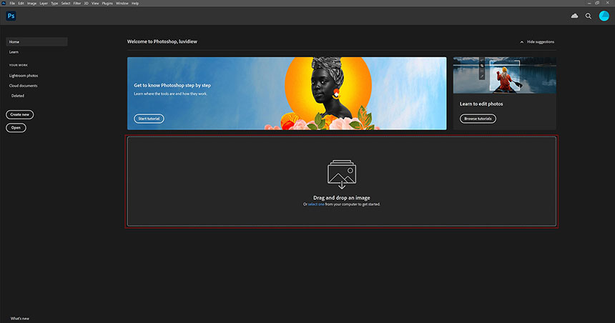Open the Edit menu
Image resolution: width=615 pixels, height=323 pixels.
(21, 3)
